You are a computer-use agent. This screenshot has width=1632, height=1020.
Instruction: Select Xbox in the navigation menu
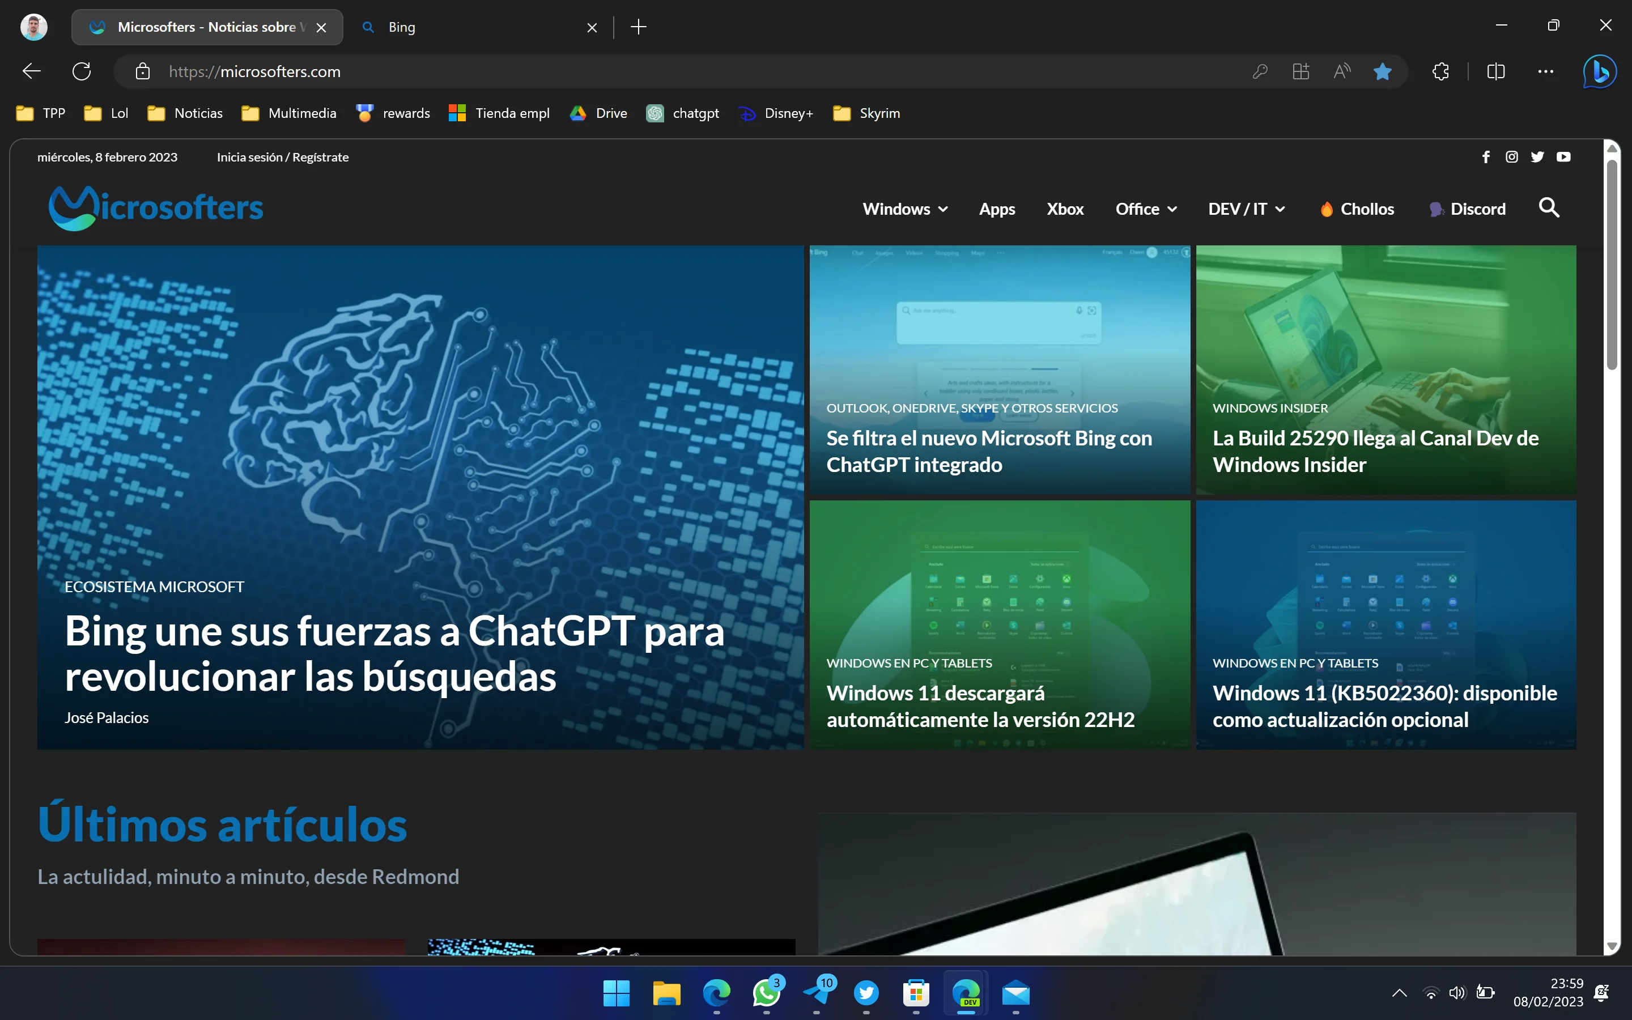[x=1064, y=209]
